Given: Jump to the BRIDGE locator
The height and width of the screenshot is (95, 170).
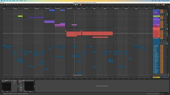Looking at the screenshot, I should point(105,9).
